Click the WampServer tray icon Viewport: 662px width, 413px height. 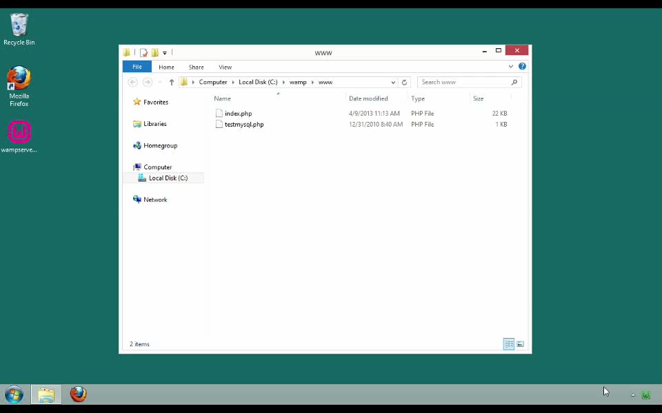(x=645, y=395)
